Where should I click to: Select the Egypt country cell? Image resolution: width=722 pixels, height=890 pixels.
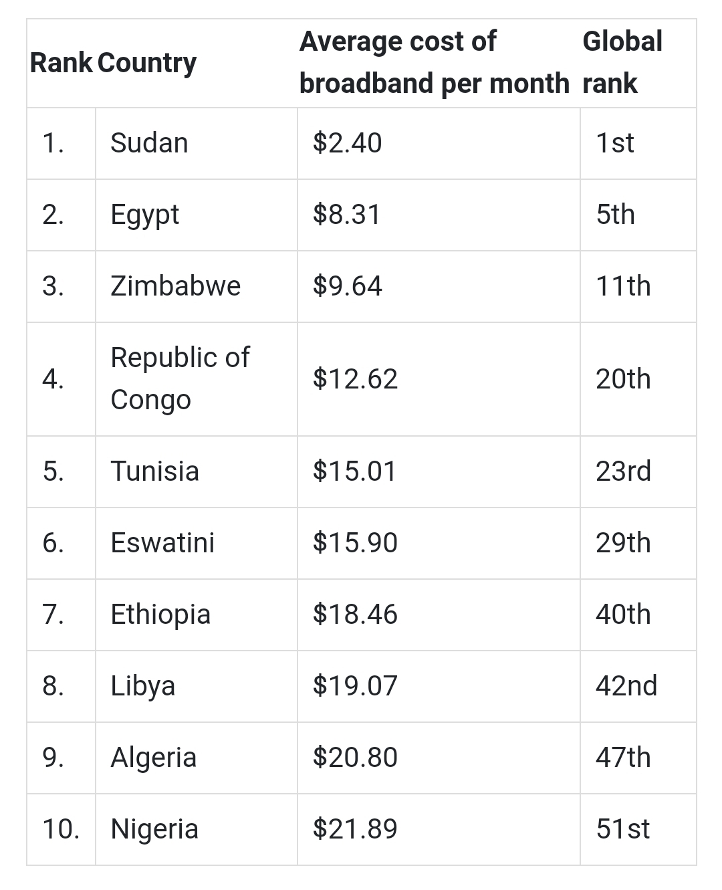tap(196, 215)
